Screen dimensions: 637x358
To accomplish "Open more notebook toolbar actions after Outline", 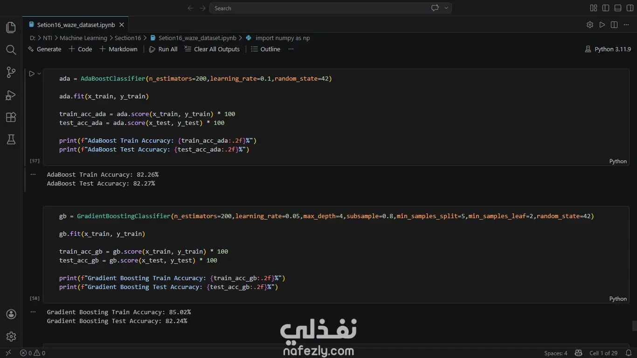I will 291,49.
